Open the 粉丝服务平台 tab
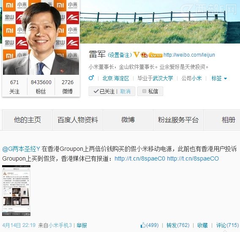 pos(178,120)
